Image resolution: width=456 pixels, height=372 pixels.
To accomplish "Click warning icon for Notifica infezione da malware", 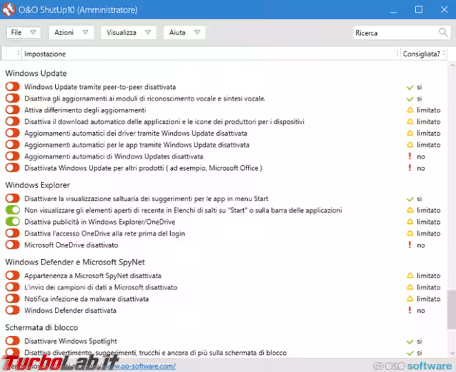I will [410, 298].
